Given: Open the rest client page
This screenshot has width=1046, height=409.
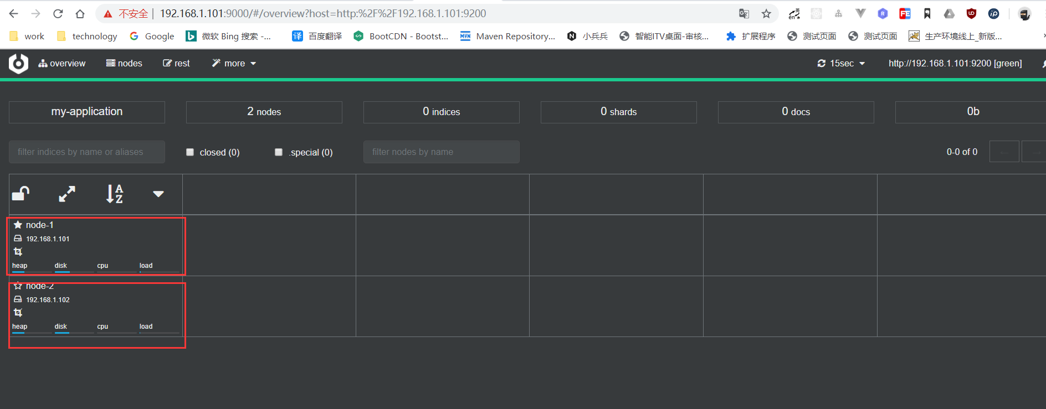Looking at the screenshot, I should tap(176, 64).
